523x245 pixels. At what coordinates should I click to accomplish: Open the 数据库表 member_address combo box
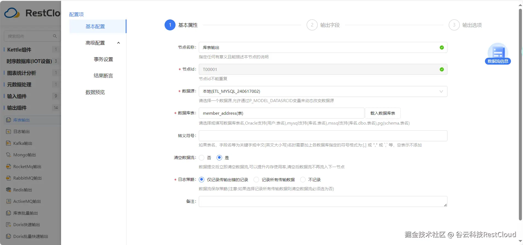281,113
